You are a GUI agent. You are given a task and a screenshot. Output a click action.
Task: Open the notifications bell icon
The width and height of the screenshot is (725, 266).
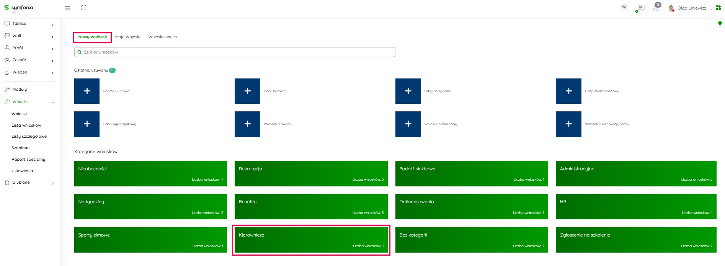[x=656, y=8]
